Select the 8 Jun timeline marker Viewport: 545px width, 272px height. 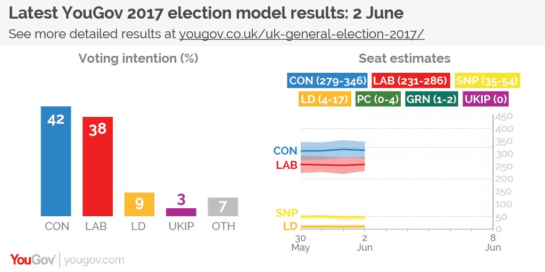[x=493, y=242]
